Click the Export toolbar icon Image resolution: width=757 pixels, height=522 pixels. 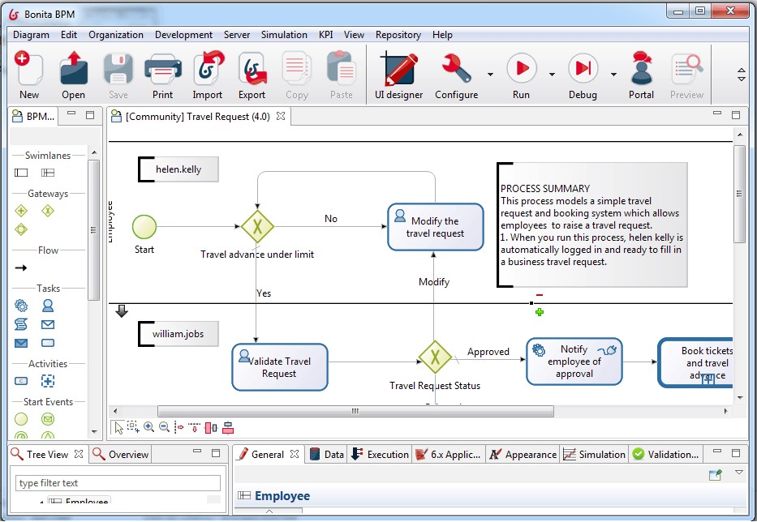tap(252, 75)
